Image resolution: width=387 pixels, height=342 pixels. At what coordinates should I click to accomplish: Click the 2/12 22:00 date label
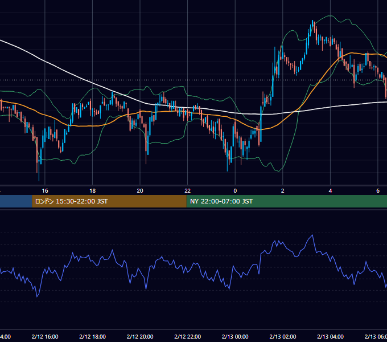188,336
